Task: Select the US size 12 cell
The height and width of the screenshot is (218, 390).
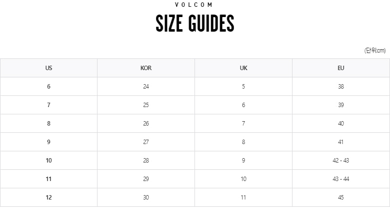Action: click(x=49, y=198)
